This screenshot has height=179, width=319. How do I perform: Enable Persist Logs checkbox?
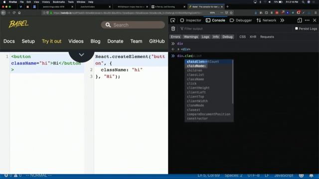click(297, 28)
